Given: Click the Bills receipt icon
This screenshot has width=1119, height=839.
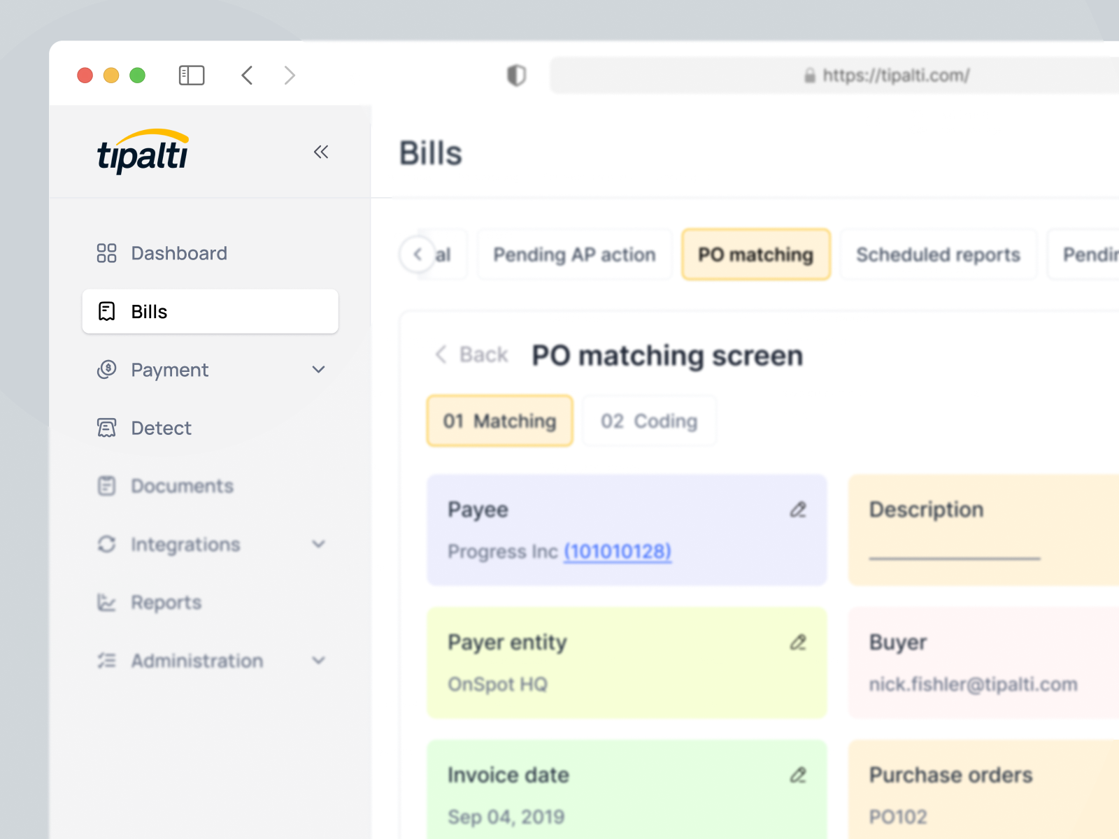Looking at the screenshot, I should (x=106, y=311).
